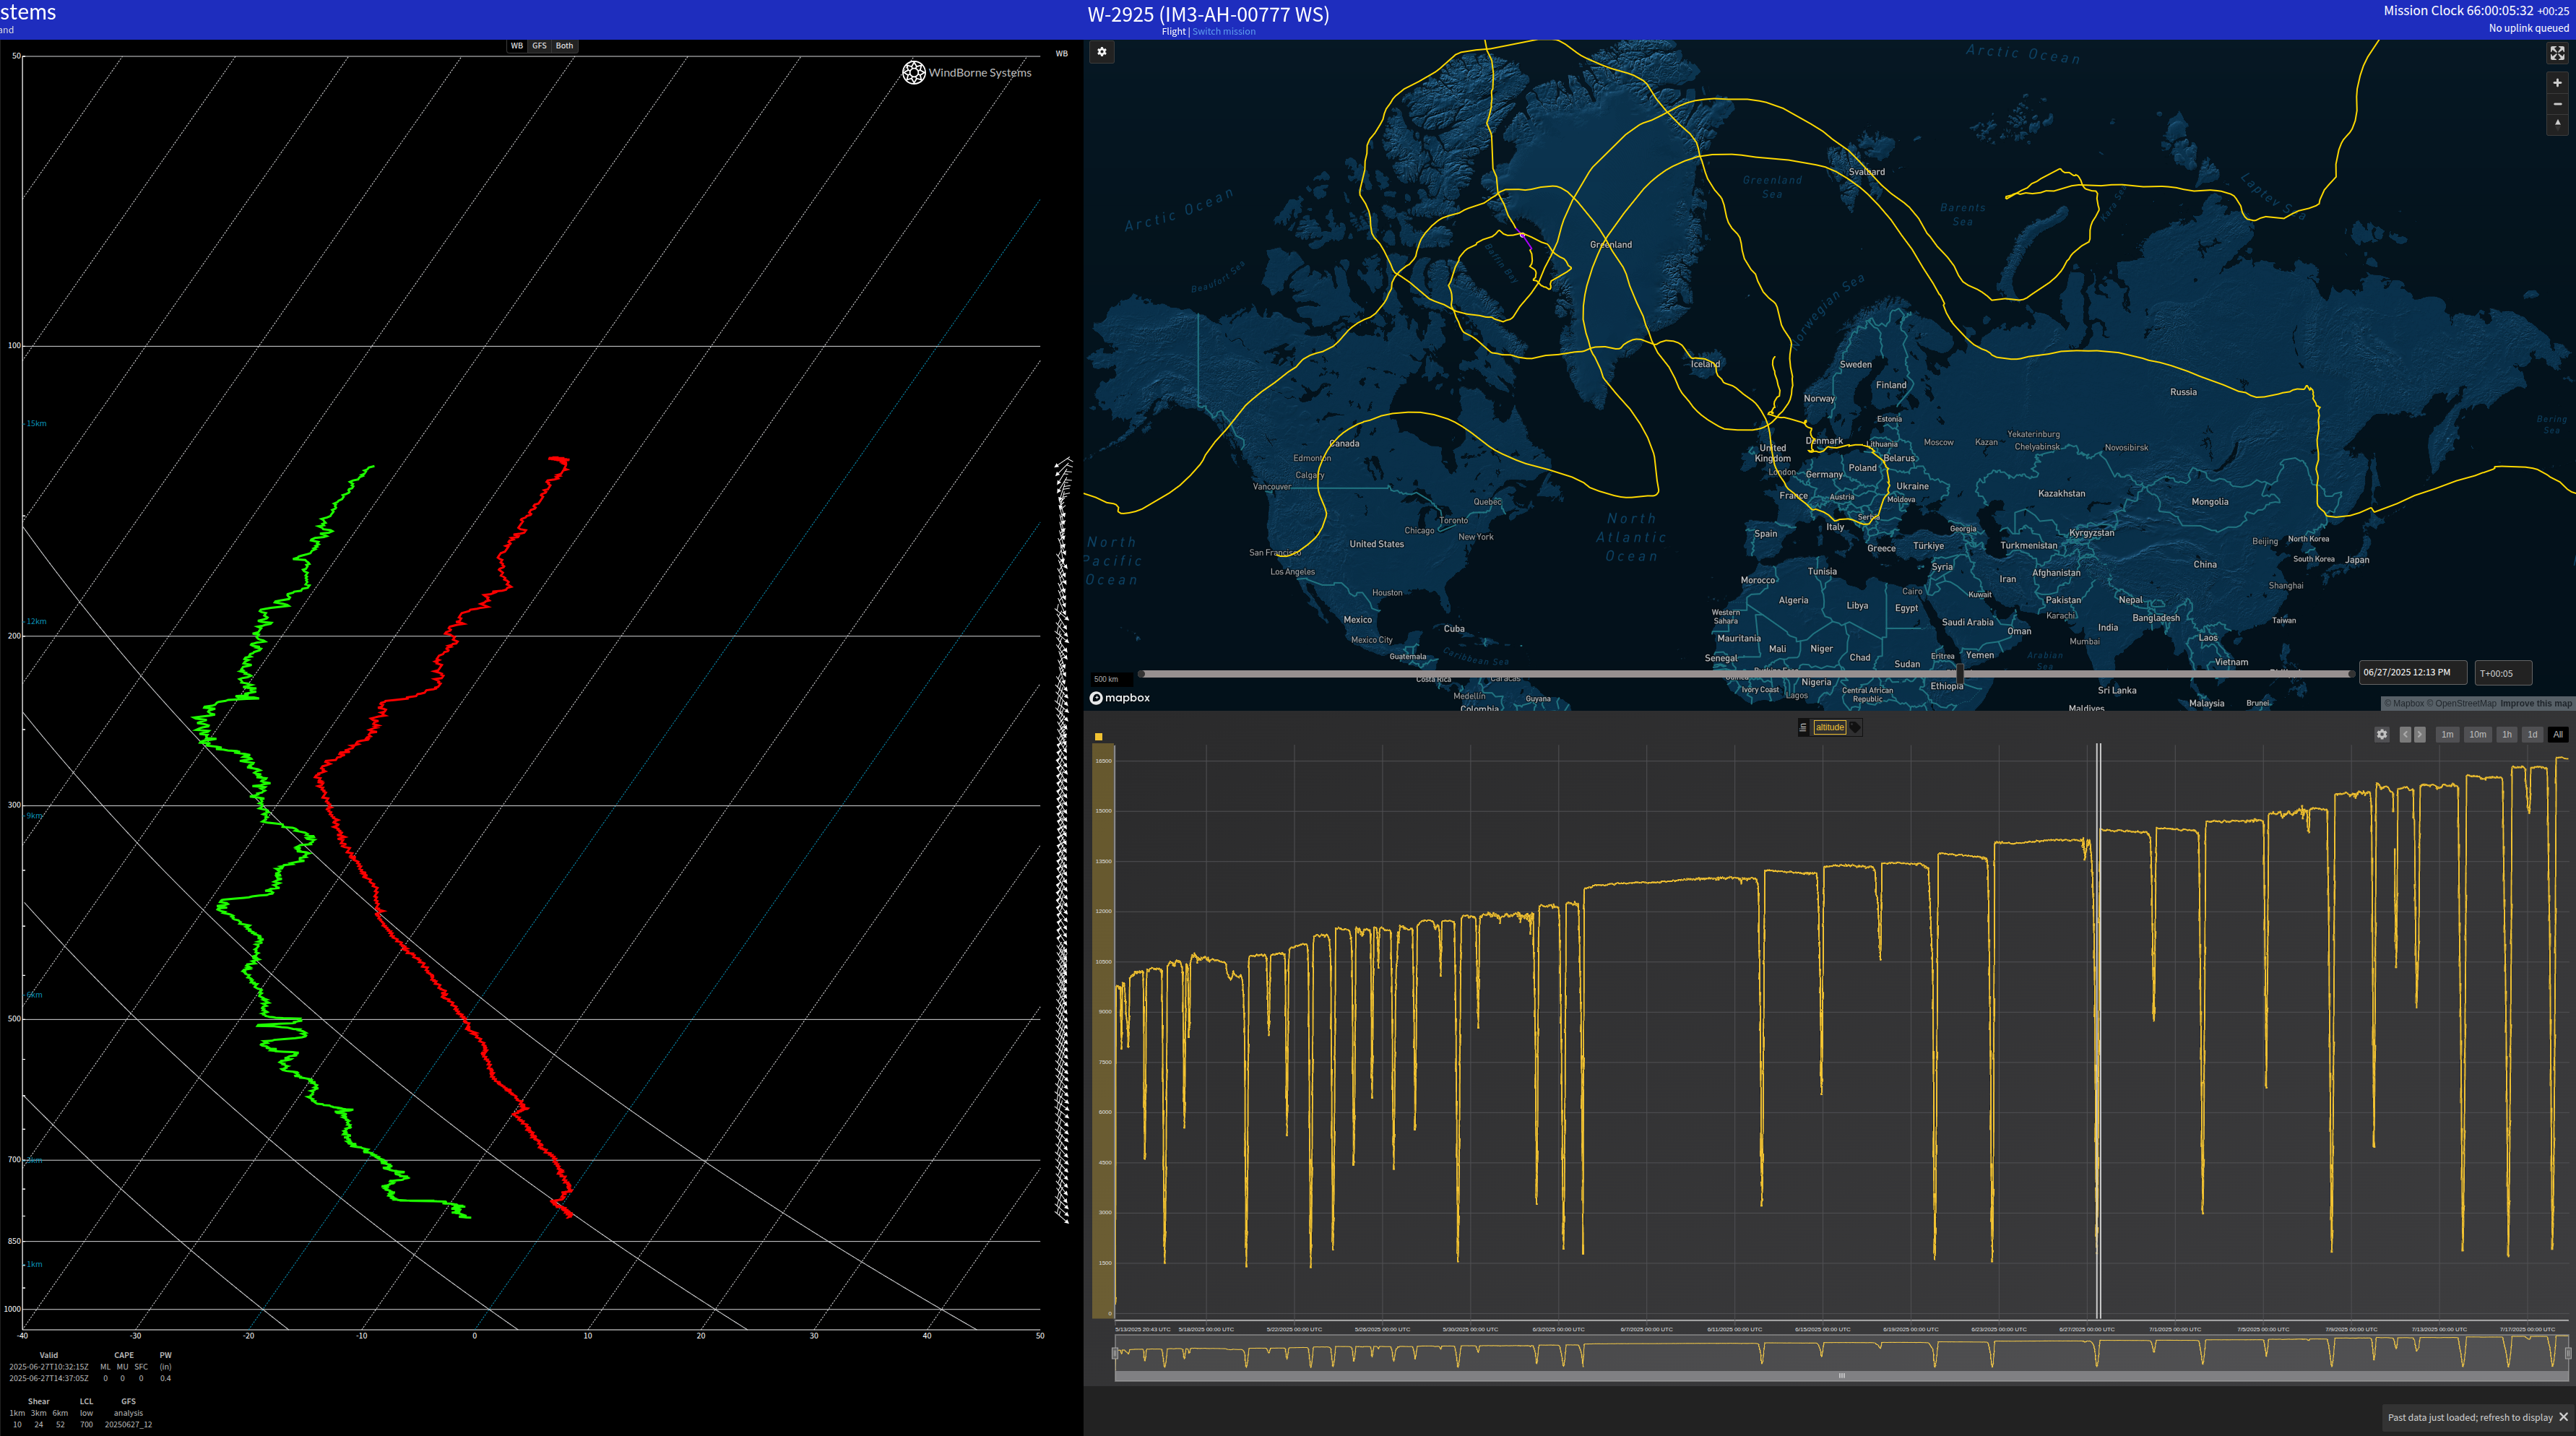Zoom in on the map
Viewport: 2576px width, 1436px height.
[2557, 83]
